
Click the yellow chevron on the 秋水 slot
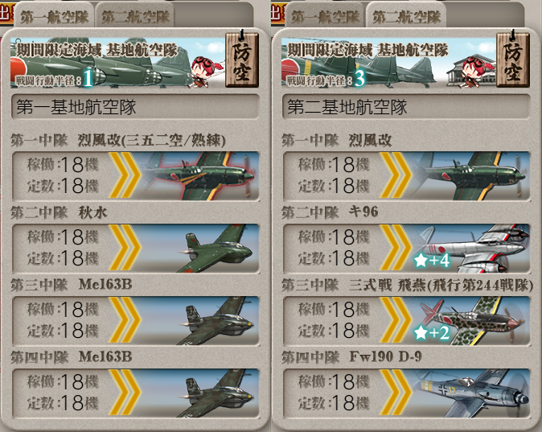(125, 248)
